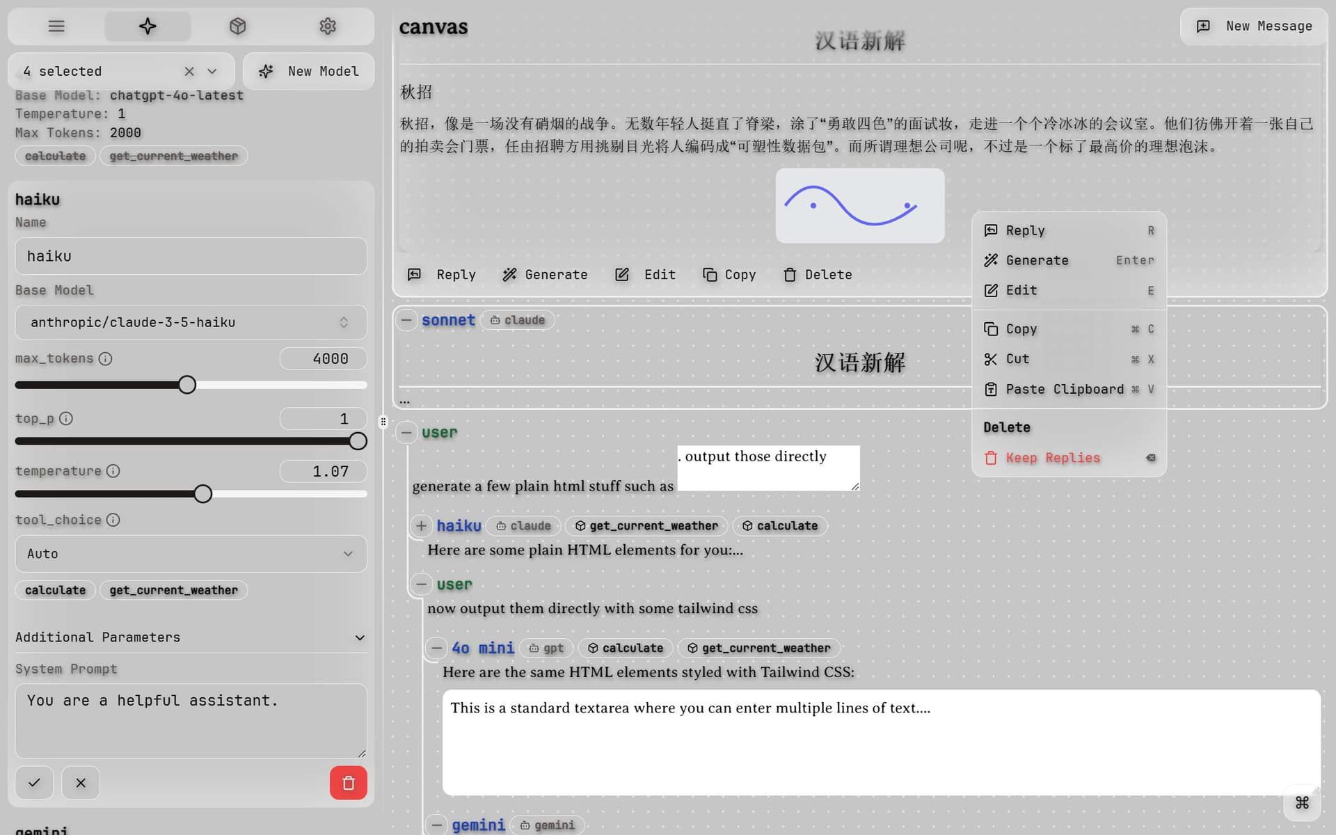Select the cube model icon in the sidebar
Viewport: 1336px width, 835px height.
237,26
